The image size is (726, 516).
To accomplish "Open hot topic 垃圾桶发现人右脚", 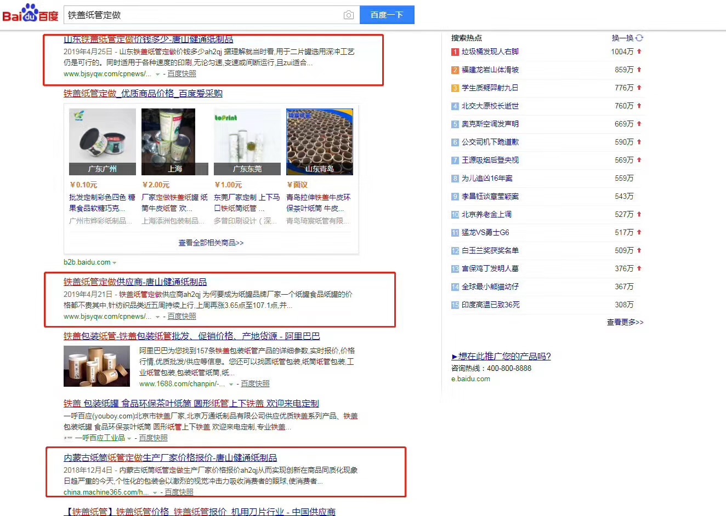I will (490, 51).
